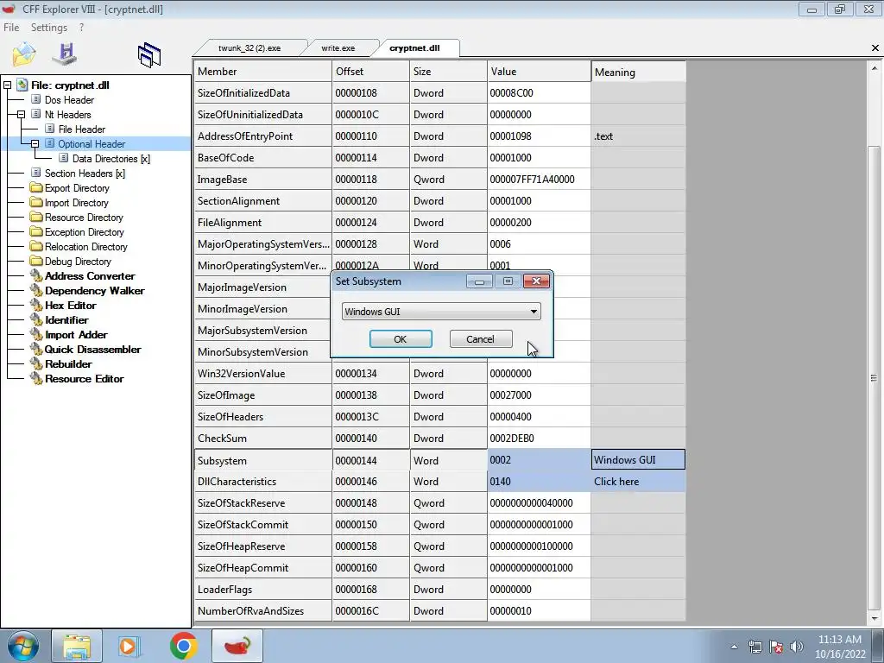Collapse the Optional Header tree branch
Screen dimensions: 884x663
click(35, 144)
